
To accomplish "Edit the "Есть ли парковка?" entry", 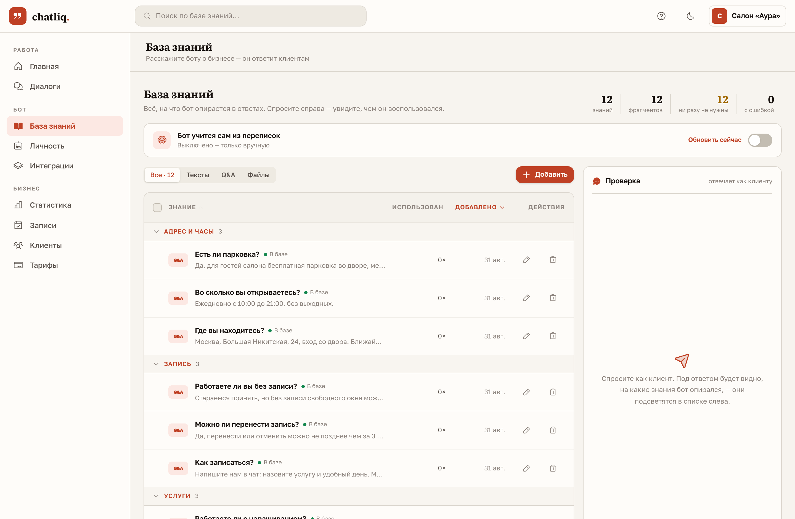I will (526, 260).
